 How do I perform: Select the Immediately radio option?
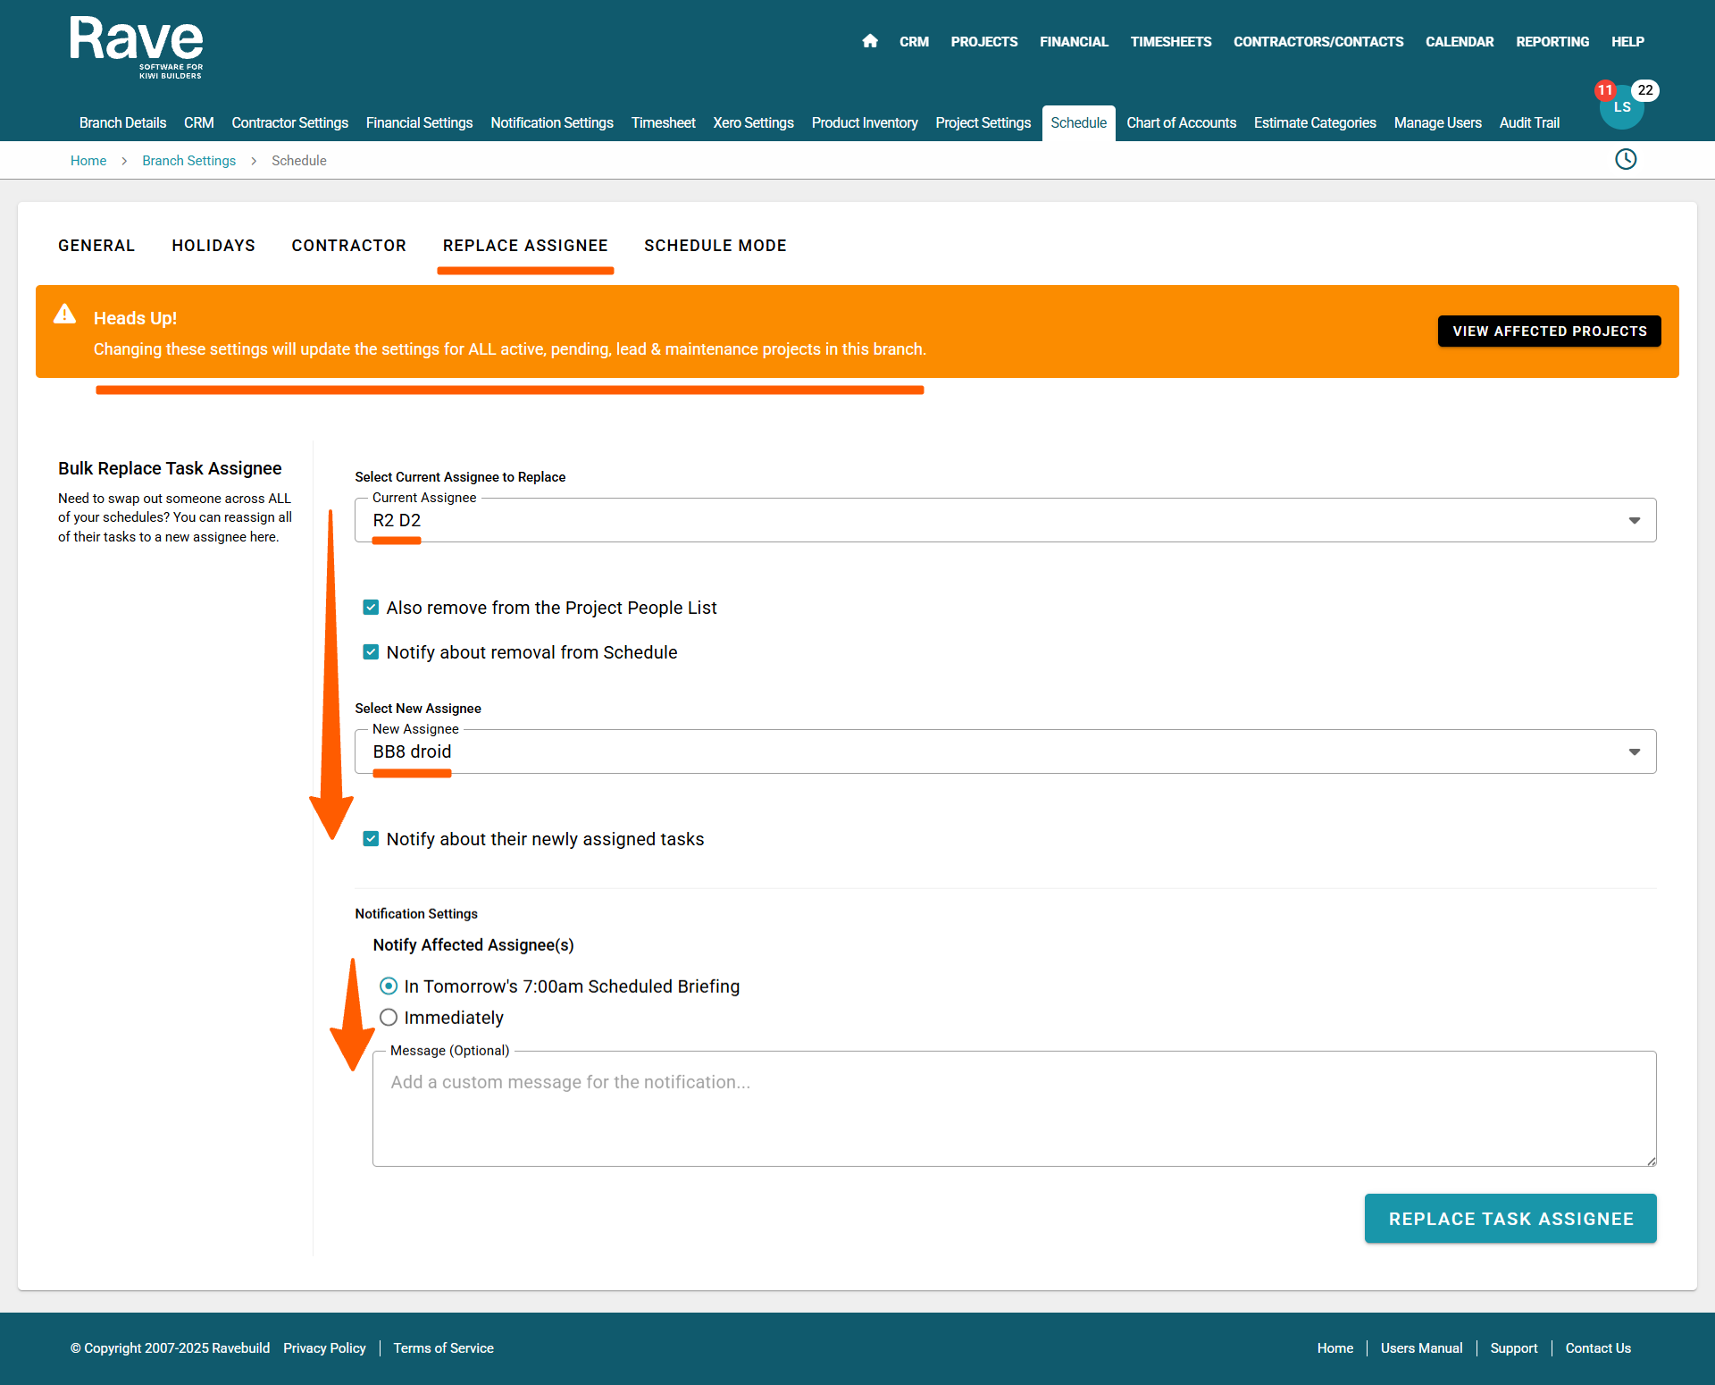tap(389, 1018)
